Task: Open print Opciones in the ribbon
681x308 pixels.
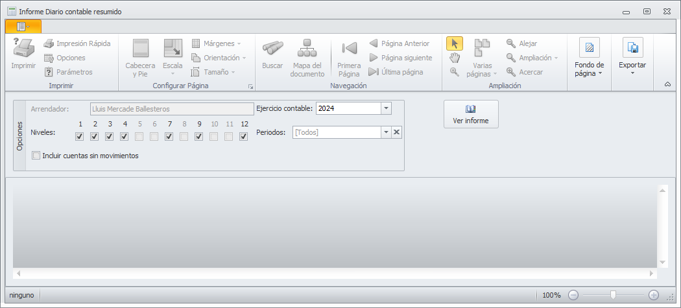Action: [65, 58]
